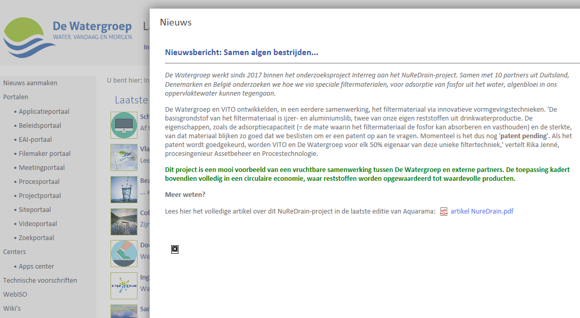Open Siteportaal from sidebar
The width and height of the screenshot is (580, 318).
[35, 210]
